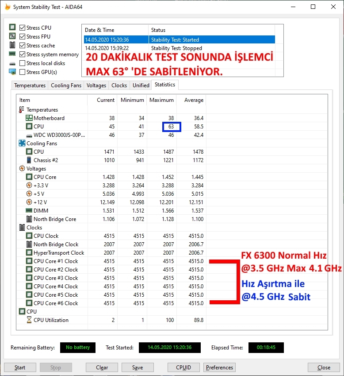
Task: Click the +5 V lightning icon
Action: 29,194
